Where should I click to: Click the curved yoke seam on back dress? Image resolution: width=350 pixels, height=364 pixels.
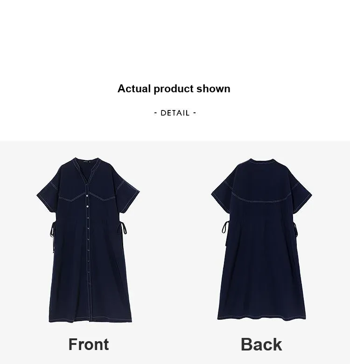261,199
